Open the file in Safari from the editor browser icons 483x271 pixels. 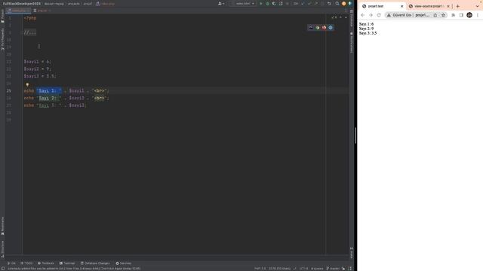click(331, 27)
